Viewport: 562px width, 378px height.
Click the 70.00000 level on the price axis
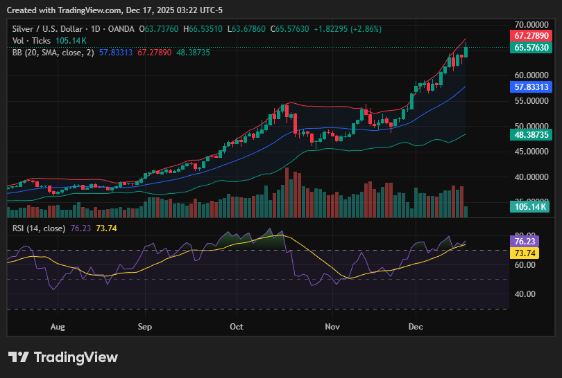coord(531,24)
